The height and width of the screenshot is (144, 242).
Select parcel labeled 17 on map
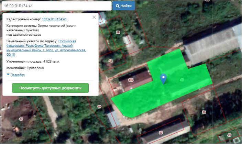21,119
